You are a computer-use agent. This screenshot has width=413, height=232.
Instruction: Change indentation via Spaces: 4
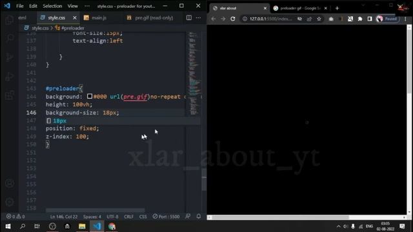tap(92, 217)
